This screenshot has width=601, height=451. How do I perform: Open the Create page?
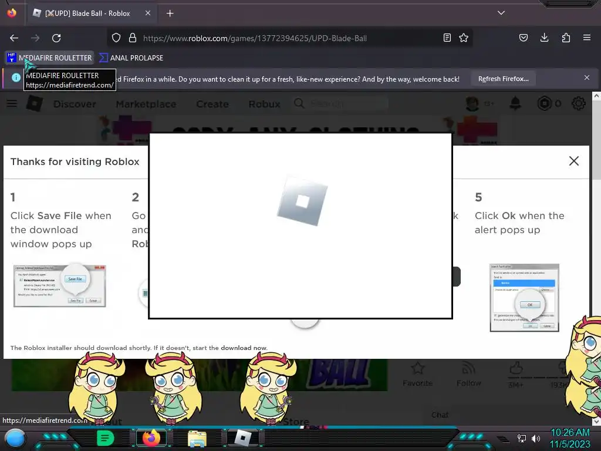tap(212, 104)
